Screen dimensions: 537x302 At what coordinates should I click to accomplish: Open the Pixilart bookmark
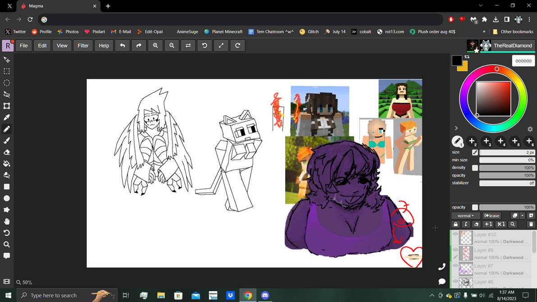coord(95,32)
